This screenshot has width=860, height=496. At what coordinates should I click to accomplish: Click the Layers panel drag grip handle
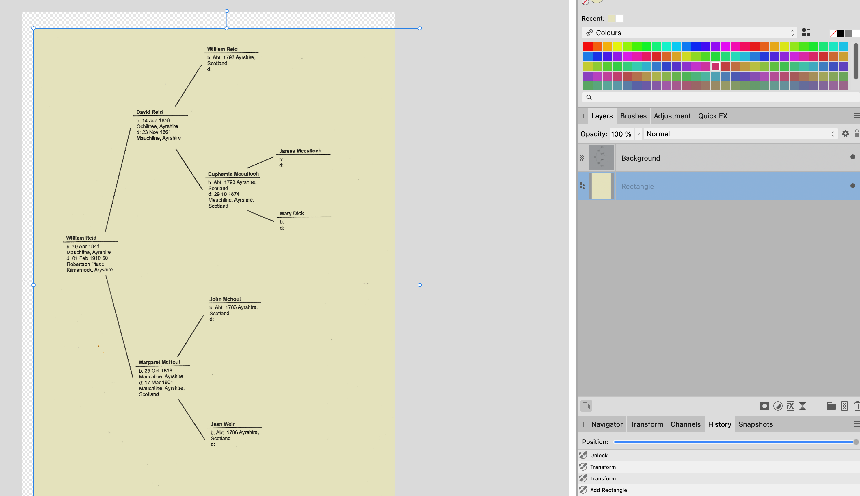click(x=583, y=116)
